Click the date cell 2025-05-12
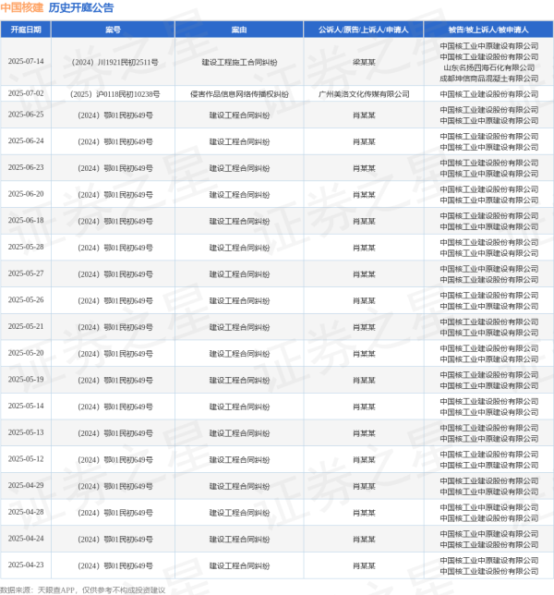The image size is (554, 595). pos(26,459)
